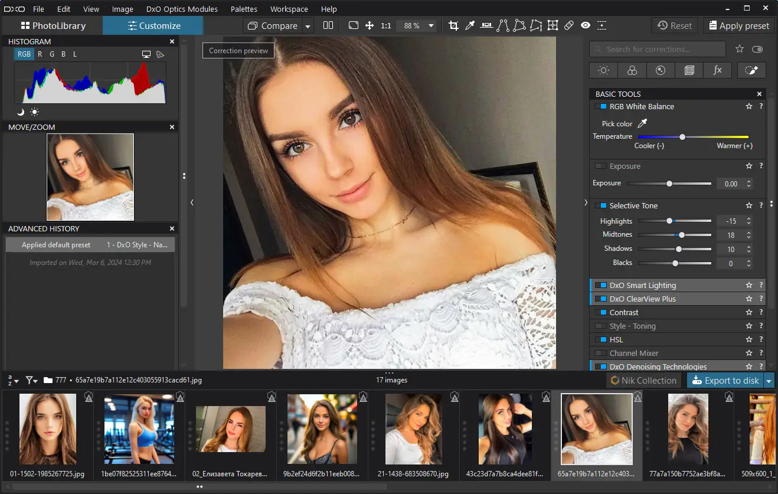
Task: Open the Color corrections palette icon
Action: tap(632, 70)
